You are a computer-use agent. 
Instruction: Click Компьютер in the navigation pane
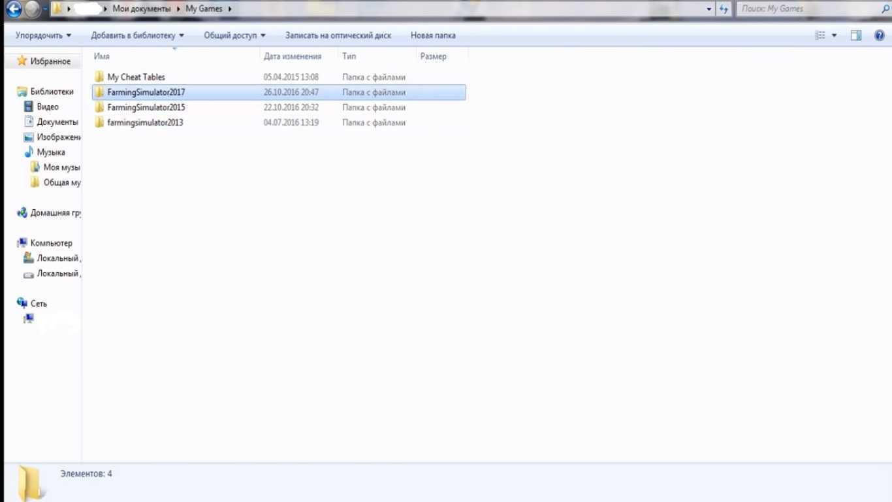[x=51, y=243]
